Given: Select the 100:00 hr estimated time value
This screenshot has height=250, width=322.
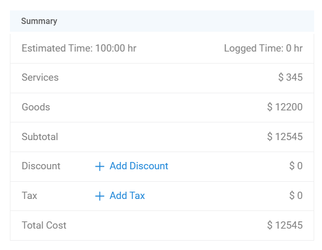Looking at the screenshot, I should (x=116, y=48).
